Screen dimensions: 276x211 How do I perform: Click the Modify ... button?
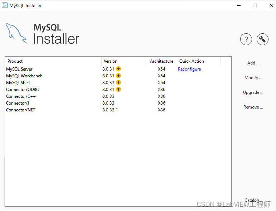(253, 78)
